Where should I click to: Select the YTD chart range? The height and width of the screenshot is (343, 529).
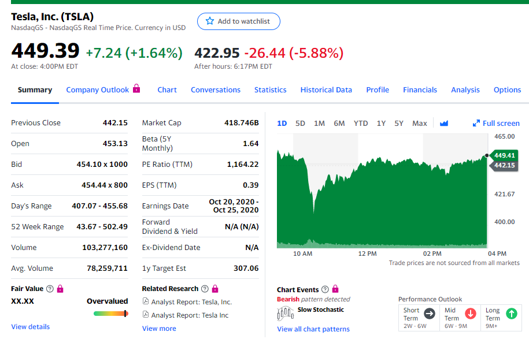[361, 123]
